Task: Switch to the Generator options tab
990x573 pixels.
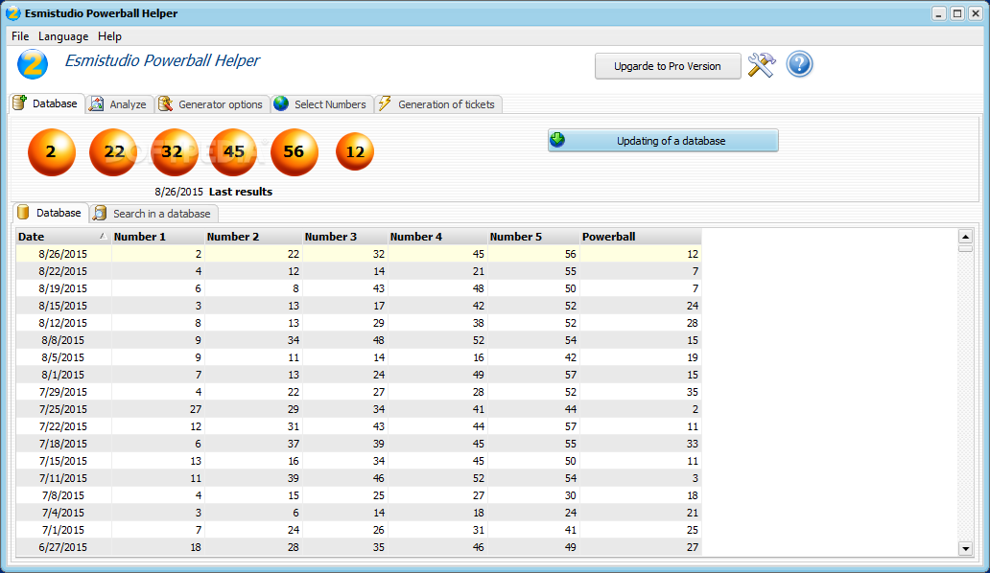Action: [x=212, y=104]
